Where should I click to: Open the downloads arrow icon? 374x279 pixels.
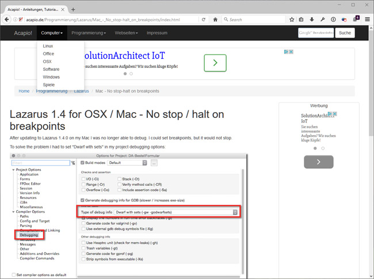(312, 20)
